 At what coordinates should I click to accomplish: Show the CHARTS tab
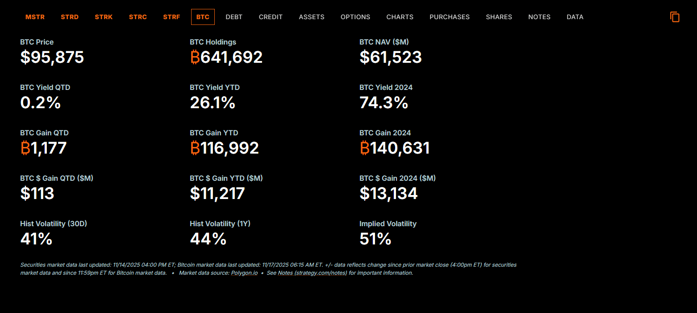pyautogui.click(x=400, y=17)
